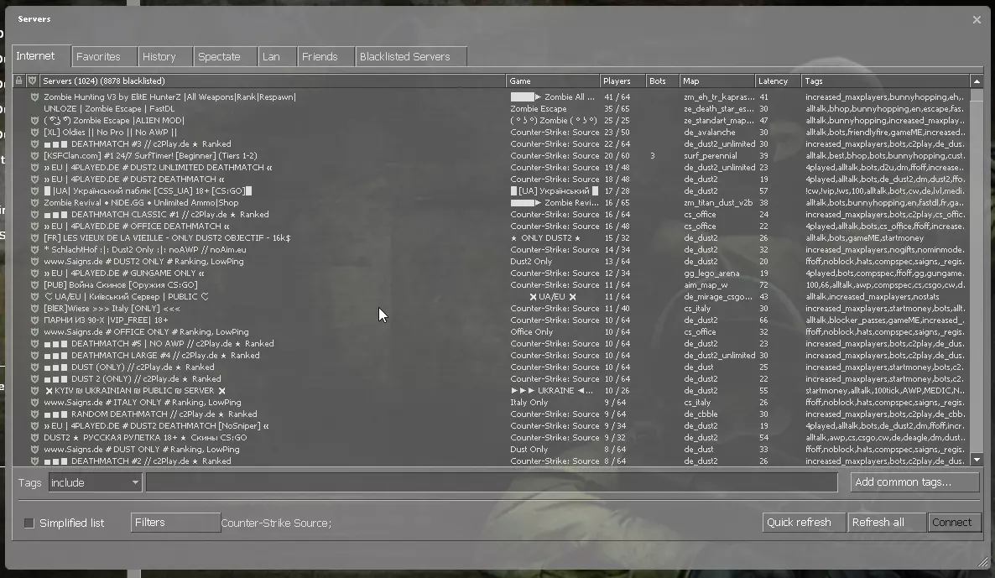Select the Saigns.de DUST ONLY server row
The height and width of the screenshot is (578, 995).
point(490,449)
